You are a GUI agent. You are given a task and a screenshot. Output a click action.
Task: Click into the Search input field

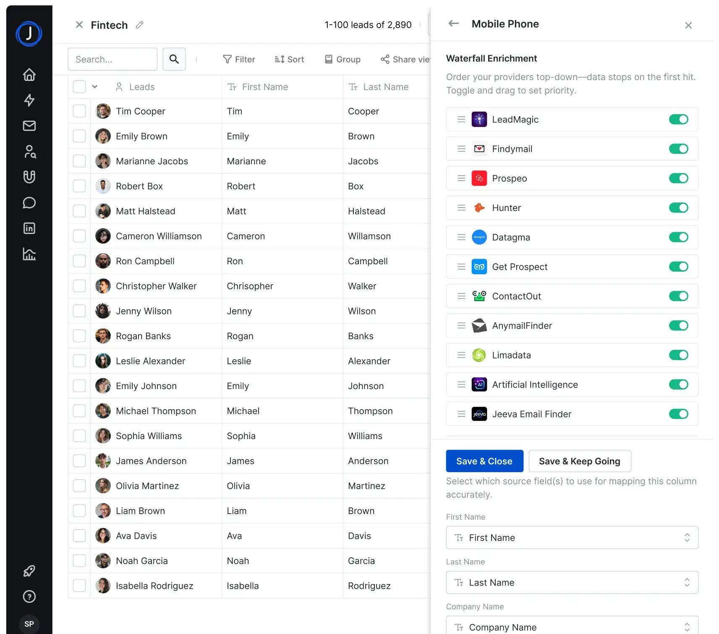click(x=112, y=60)
